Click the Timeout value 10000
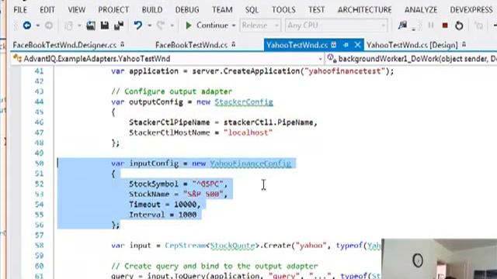The image size is (497, 279). pyautogui.click(x=185, y=205)
